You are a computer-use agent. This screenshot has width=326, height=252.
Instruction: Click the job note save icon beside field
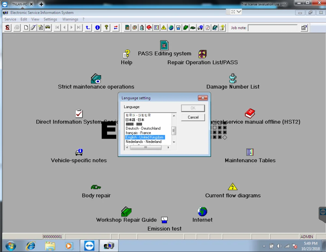click(x=304, y=28)
